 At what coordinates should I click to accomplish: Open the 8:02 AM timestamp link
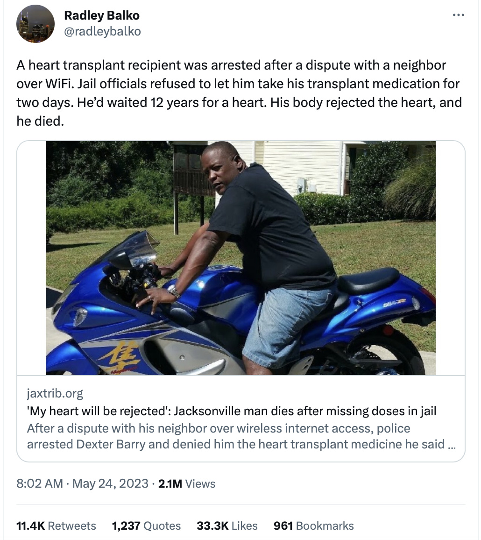[40, 483]
